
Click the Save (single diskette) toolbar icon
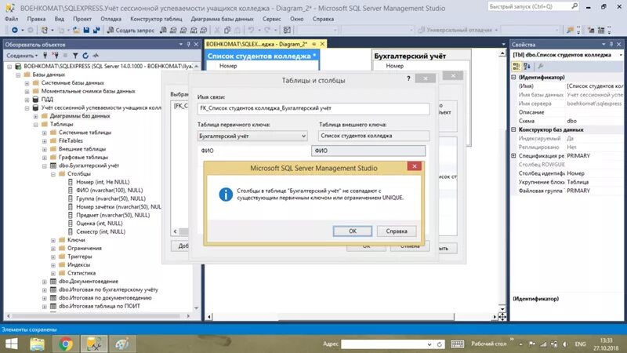pyautogui.click(x=86, y=30)
